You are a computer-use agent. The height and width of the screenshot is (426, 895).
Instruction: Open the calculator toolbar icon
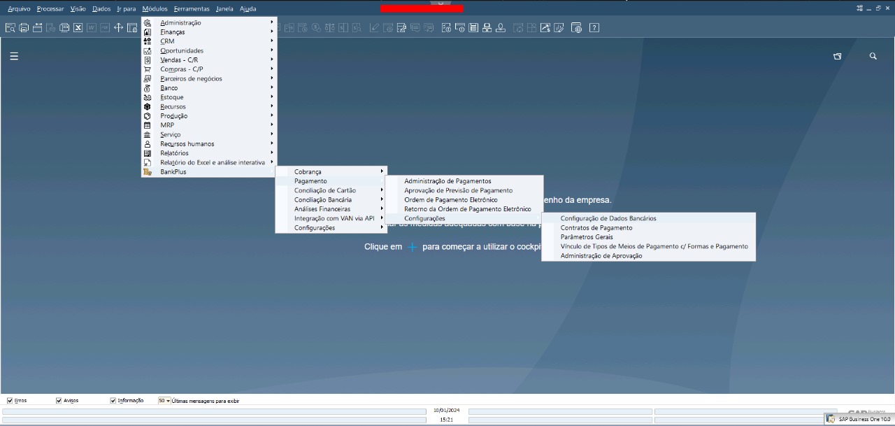[x=473, y=28]
